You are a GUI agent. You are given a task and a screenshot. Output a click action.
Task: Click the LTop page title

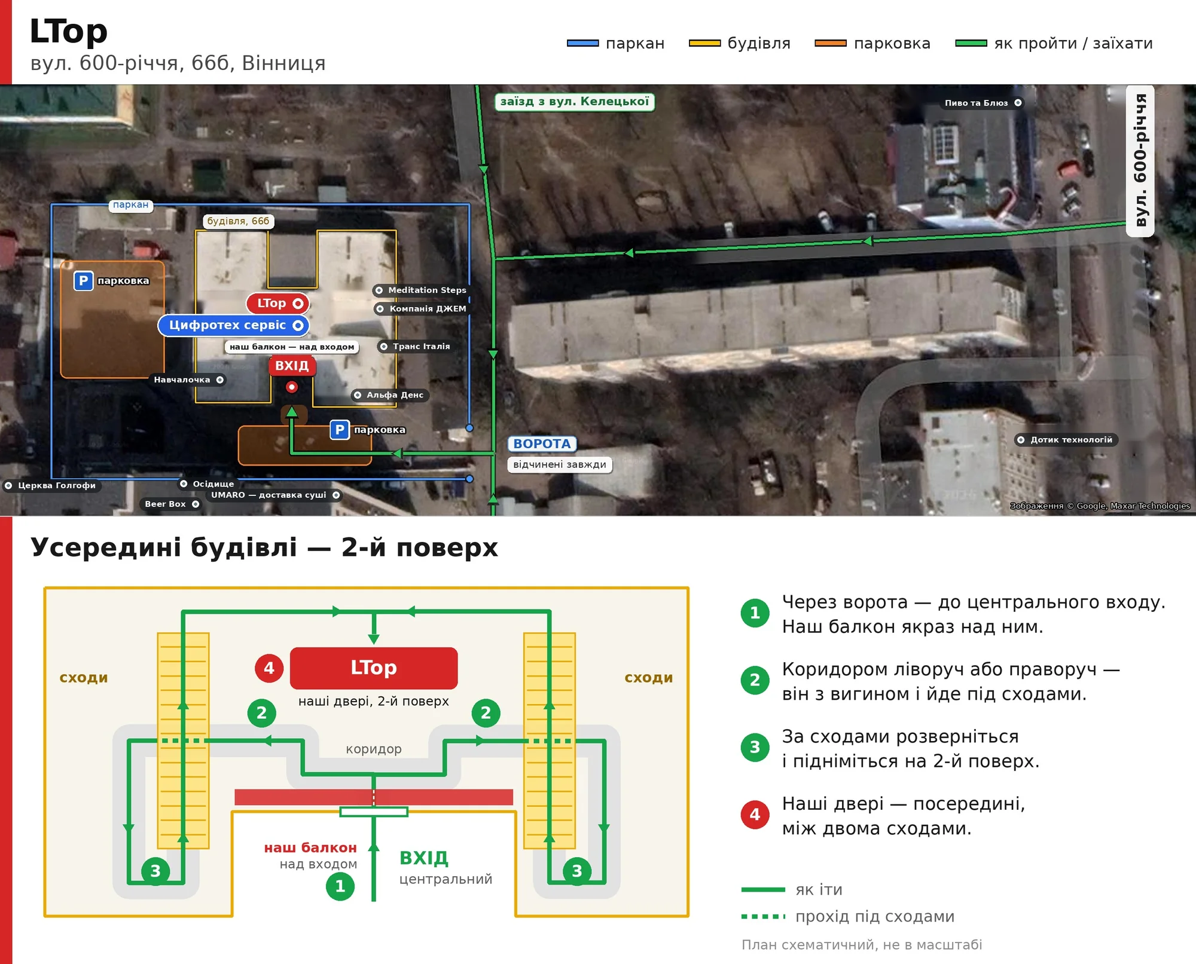(69, 31)
